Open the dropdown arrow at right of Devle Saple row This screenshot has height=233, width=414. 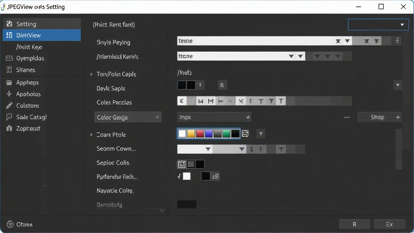398,85
